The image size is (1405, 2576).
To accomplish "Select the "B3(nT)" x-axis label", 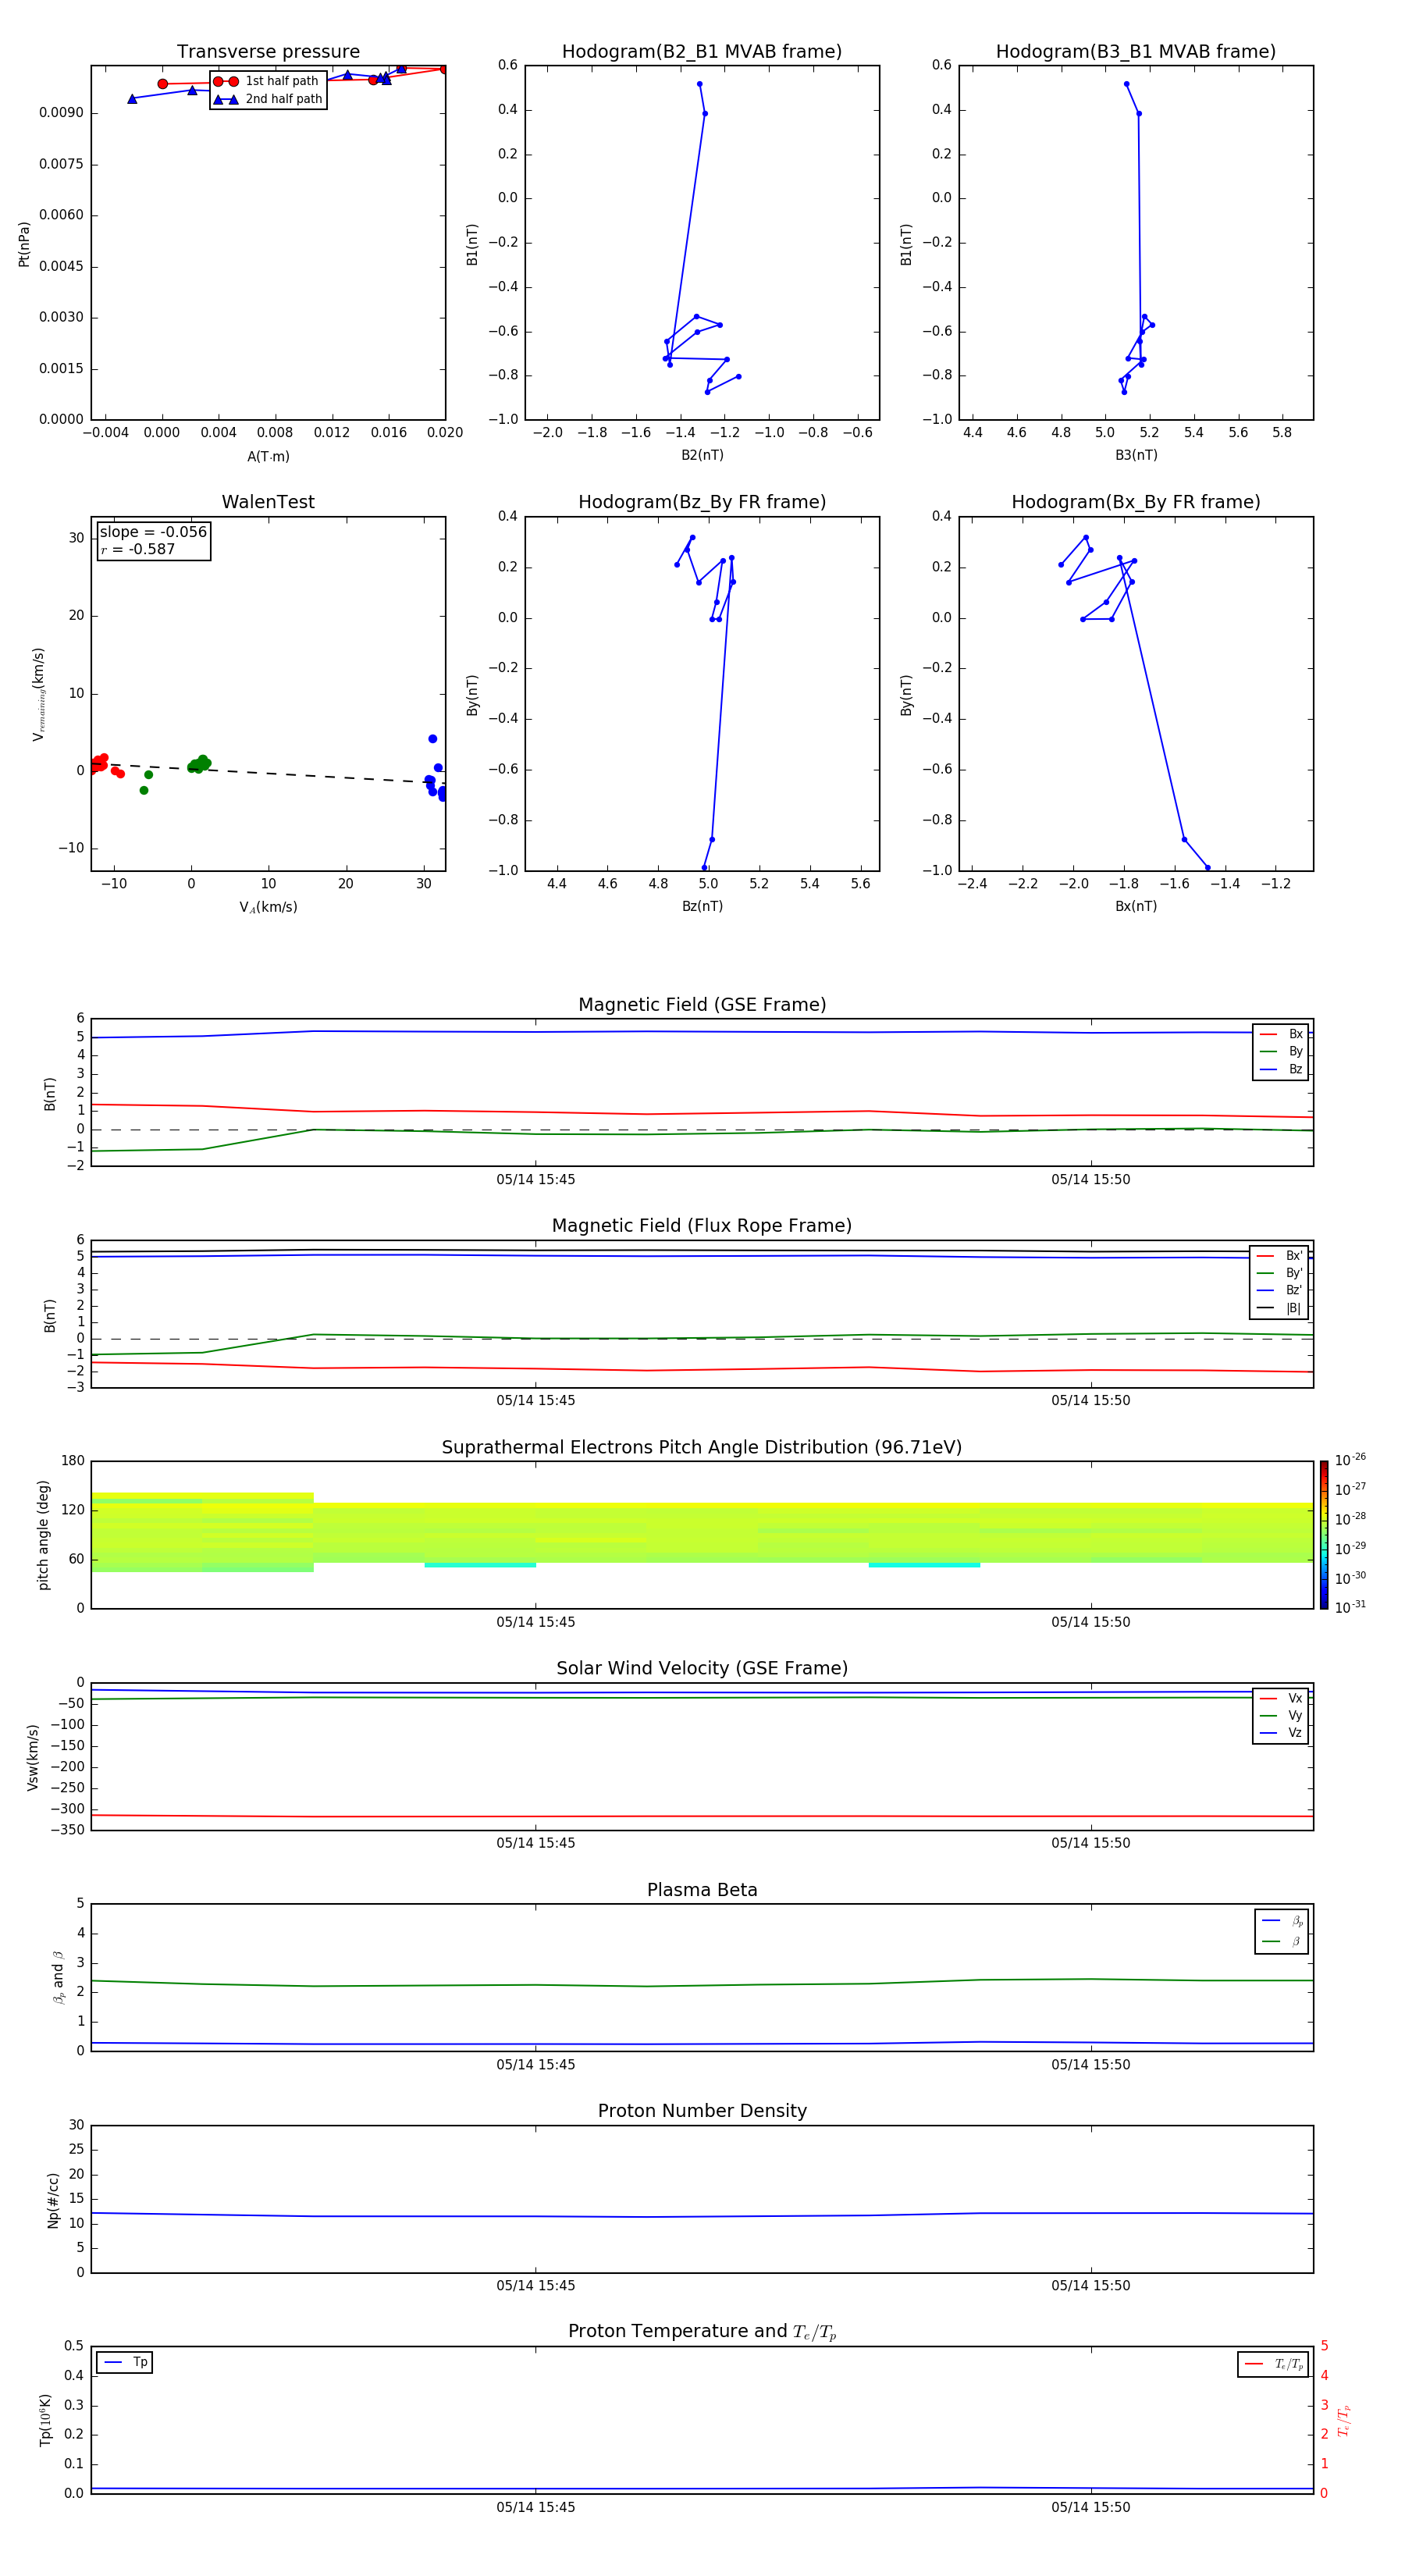I will [x=1136, y=455].
